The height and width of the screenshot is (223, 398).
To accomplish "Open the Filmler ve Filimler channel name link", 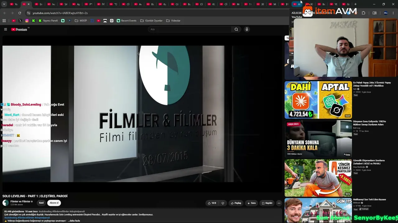I will coord(20,202).
